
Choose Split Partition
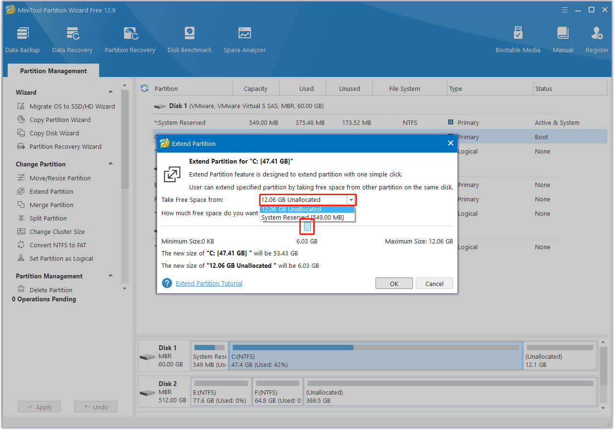point(42,218)
